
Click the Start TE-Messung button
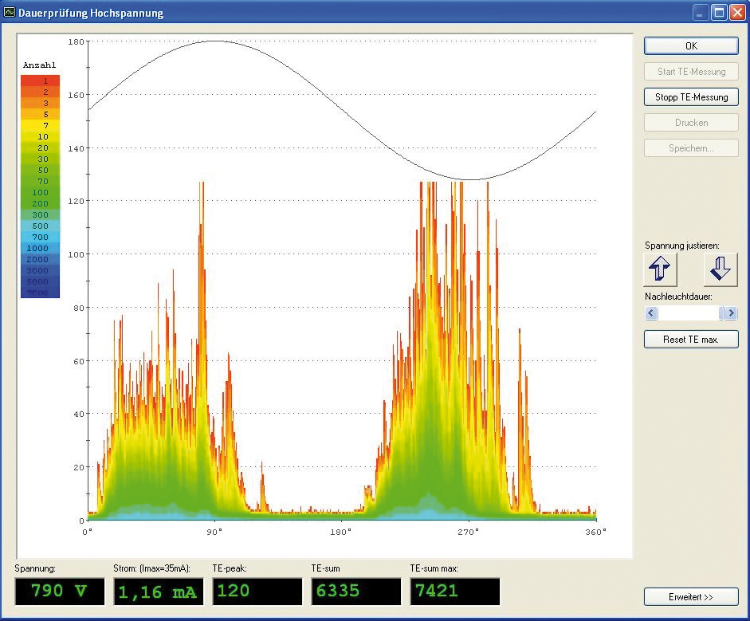[x=690, y=71]
